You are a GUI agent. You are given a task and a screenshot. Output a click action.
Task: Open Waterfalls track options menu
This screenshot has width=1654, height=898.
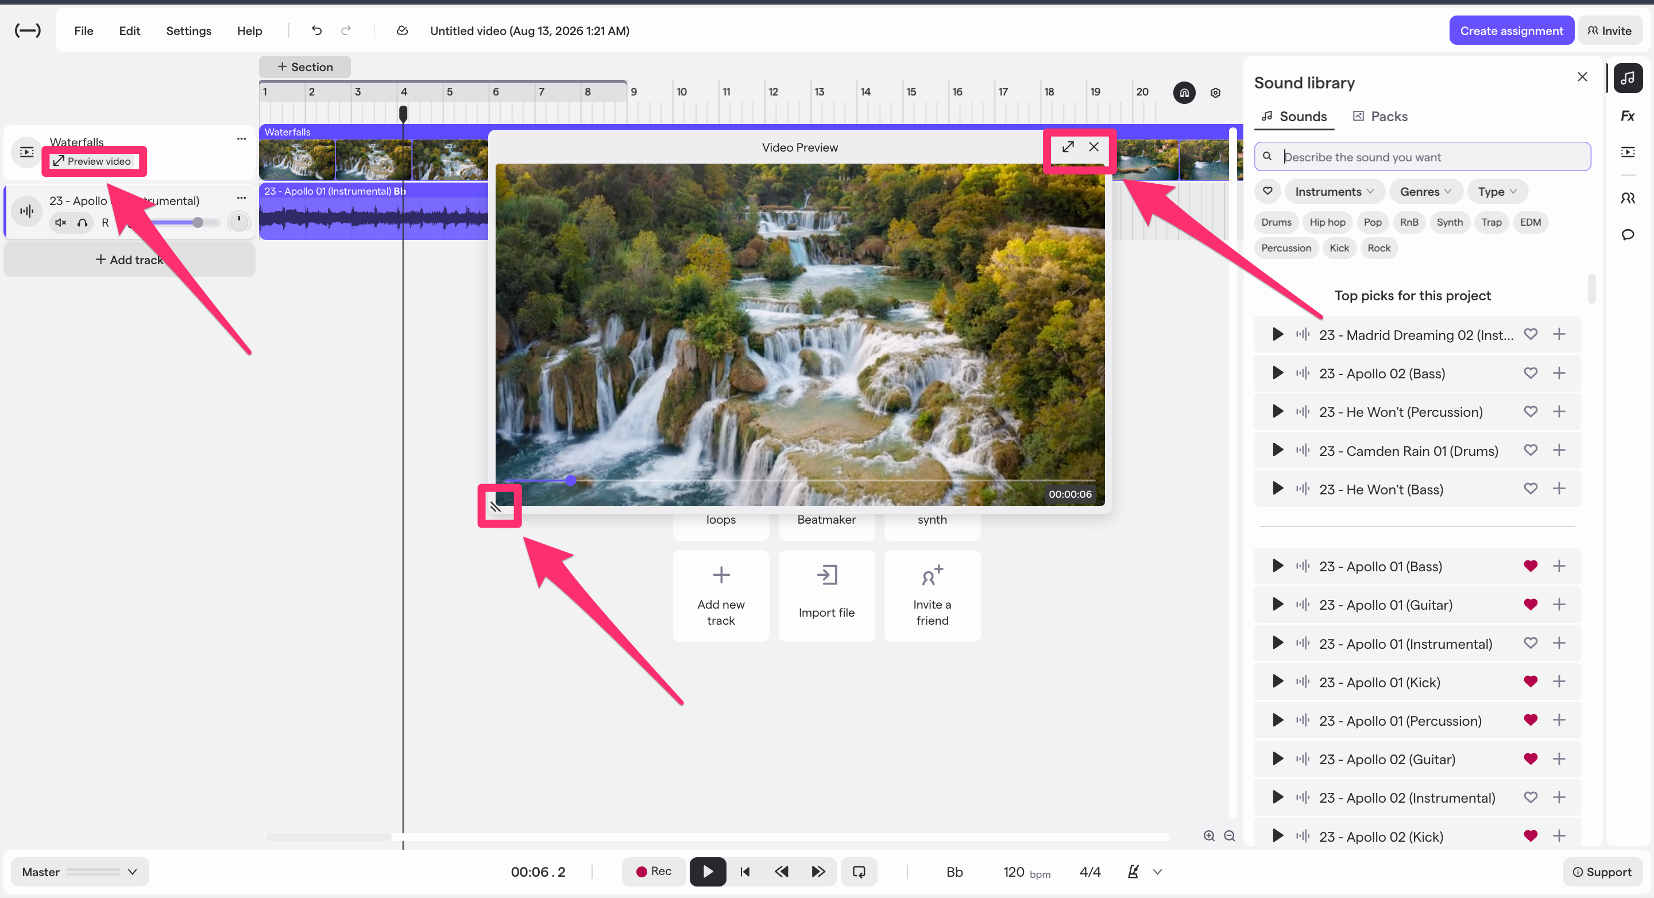coord(241,138)
